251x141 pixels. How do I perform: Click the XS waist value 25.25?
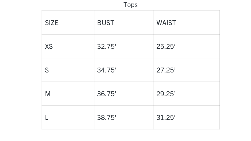coord(166,47)
